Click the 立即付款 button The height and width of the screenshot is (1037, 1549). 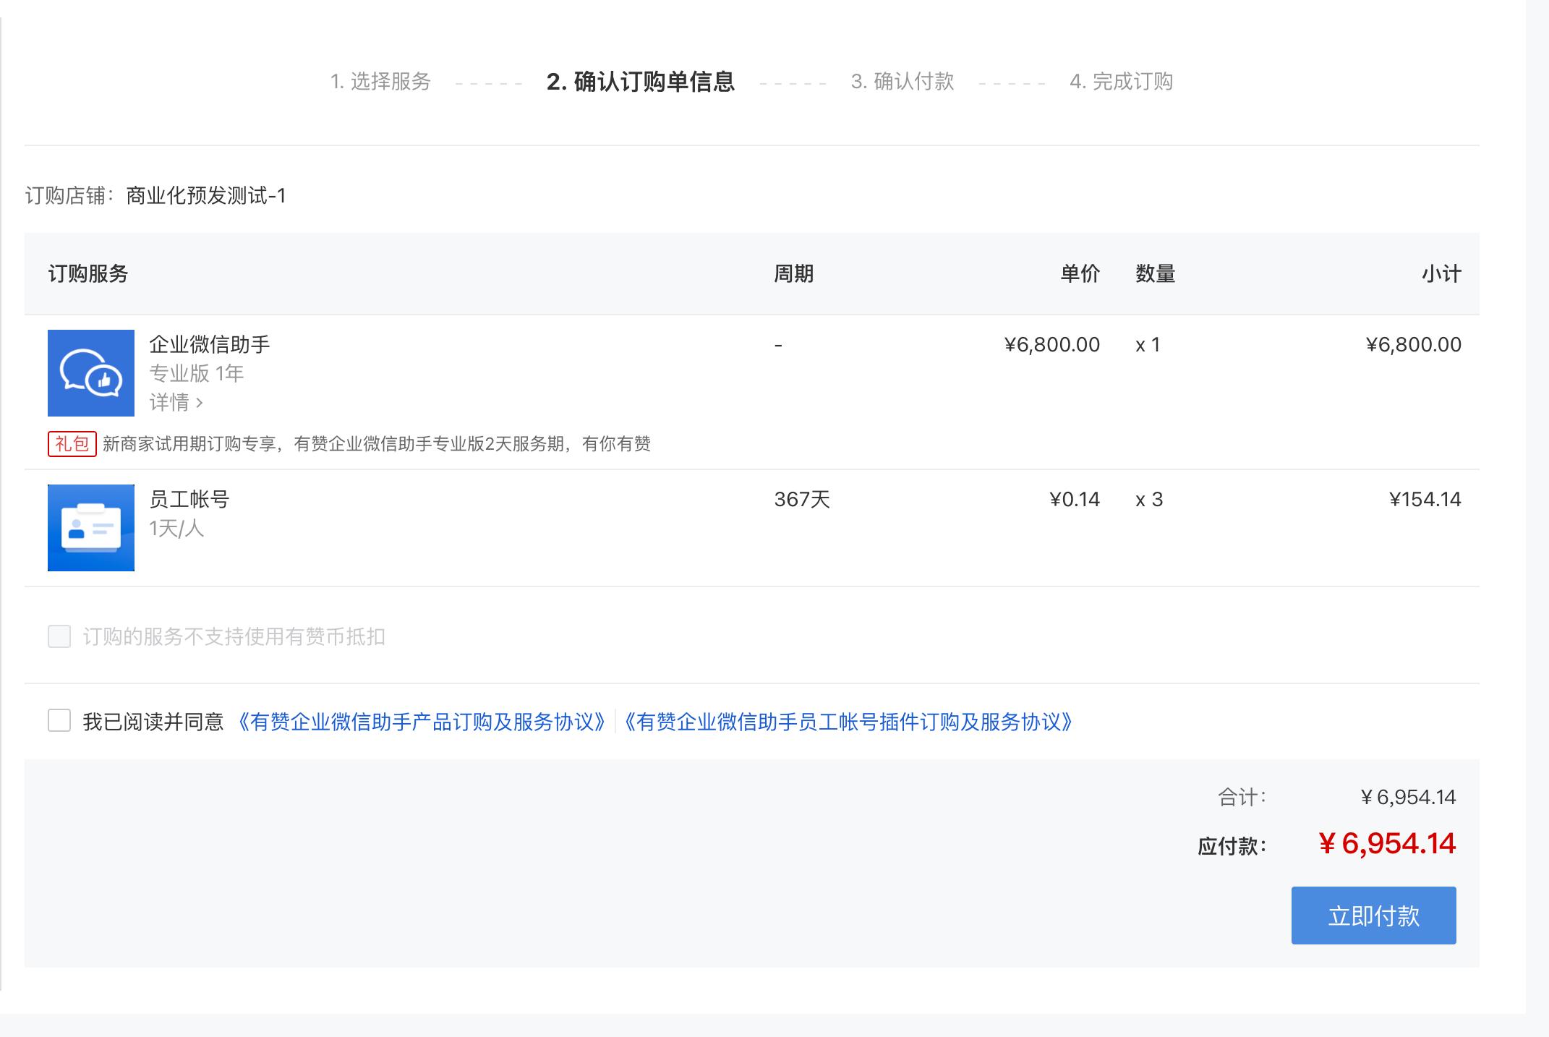pos(1373,916)
